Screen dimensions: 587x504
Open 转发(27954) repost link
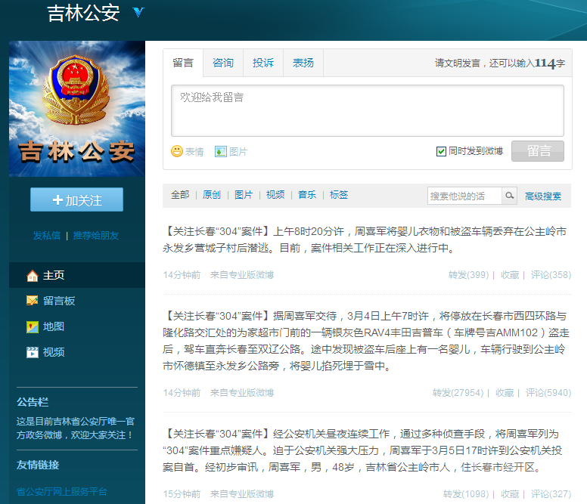pyautogui.click(x=458, y=393)
